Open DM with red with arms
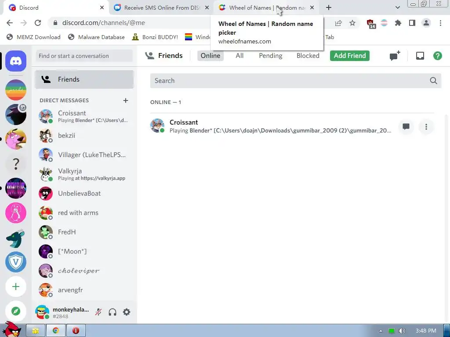The width and height of the screenshot is (450, 337). coord(84,213)
